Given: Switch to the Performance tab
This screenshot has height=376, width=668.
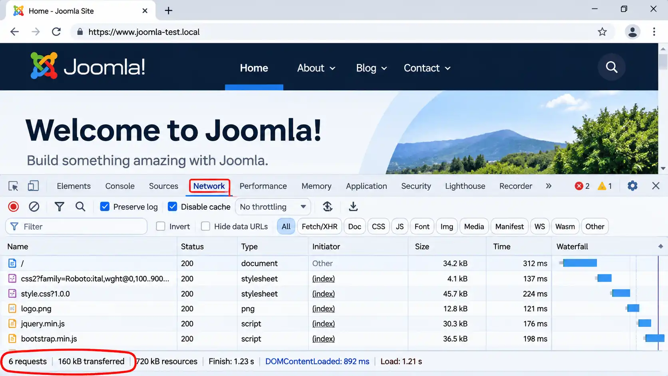Looking at the screenshot, I should tap(263, 186).
